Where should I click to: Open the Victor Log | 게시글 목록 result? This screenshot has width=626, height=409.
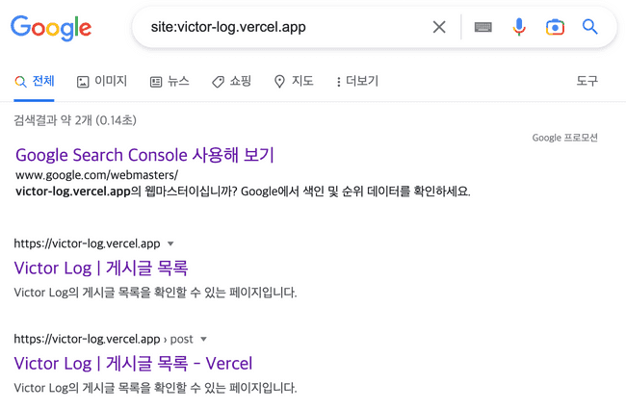coord(101,268)
